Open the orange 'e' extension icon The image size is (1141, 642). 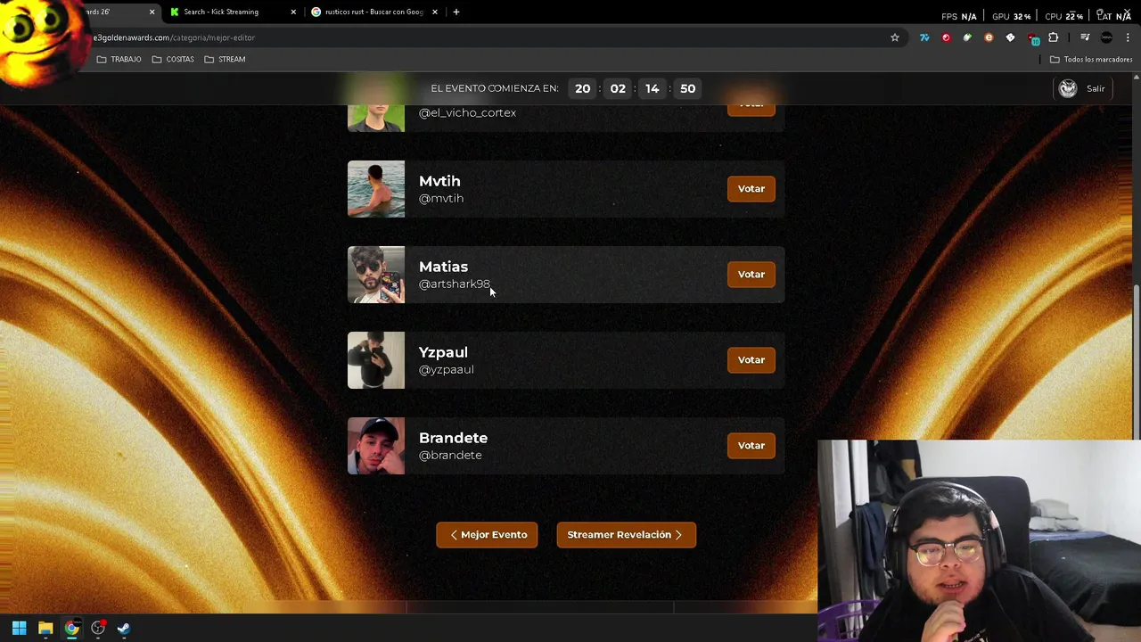[989, 37]
